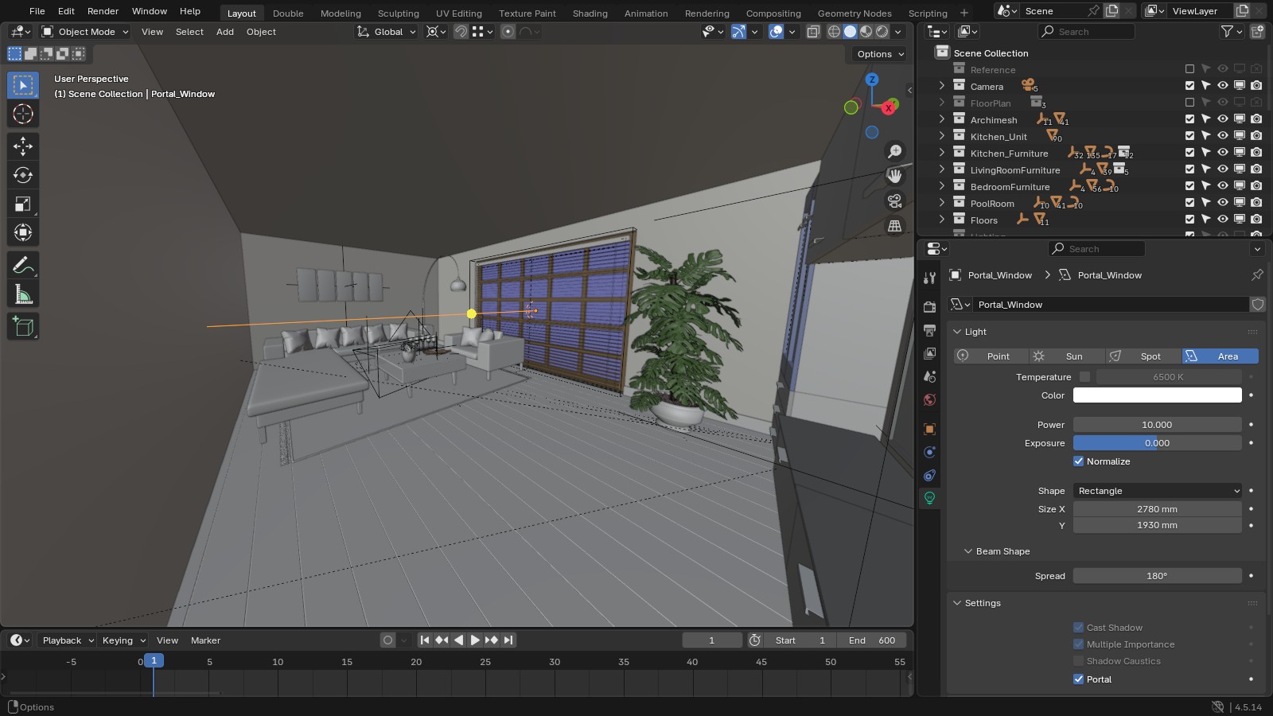Image resolution: width=1273 pixels, height=716 pixels.
Task: Activate the Rotate tool
Action: pos(23,175)
